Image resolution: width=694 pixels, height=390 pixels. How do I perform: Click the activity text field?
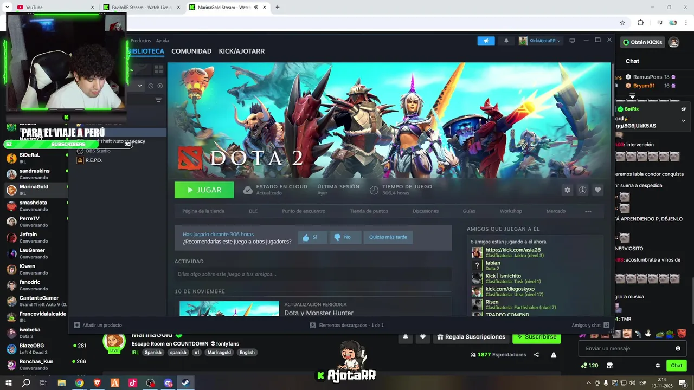pyautogui.click(x=313, y=274)
